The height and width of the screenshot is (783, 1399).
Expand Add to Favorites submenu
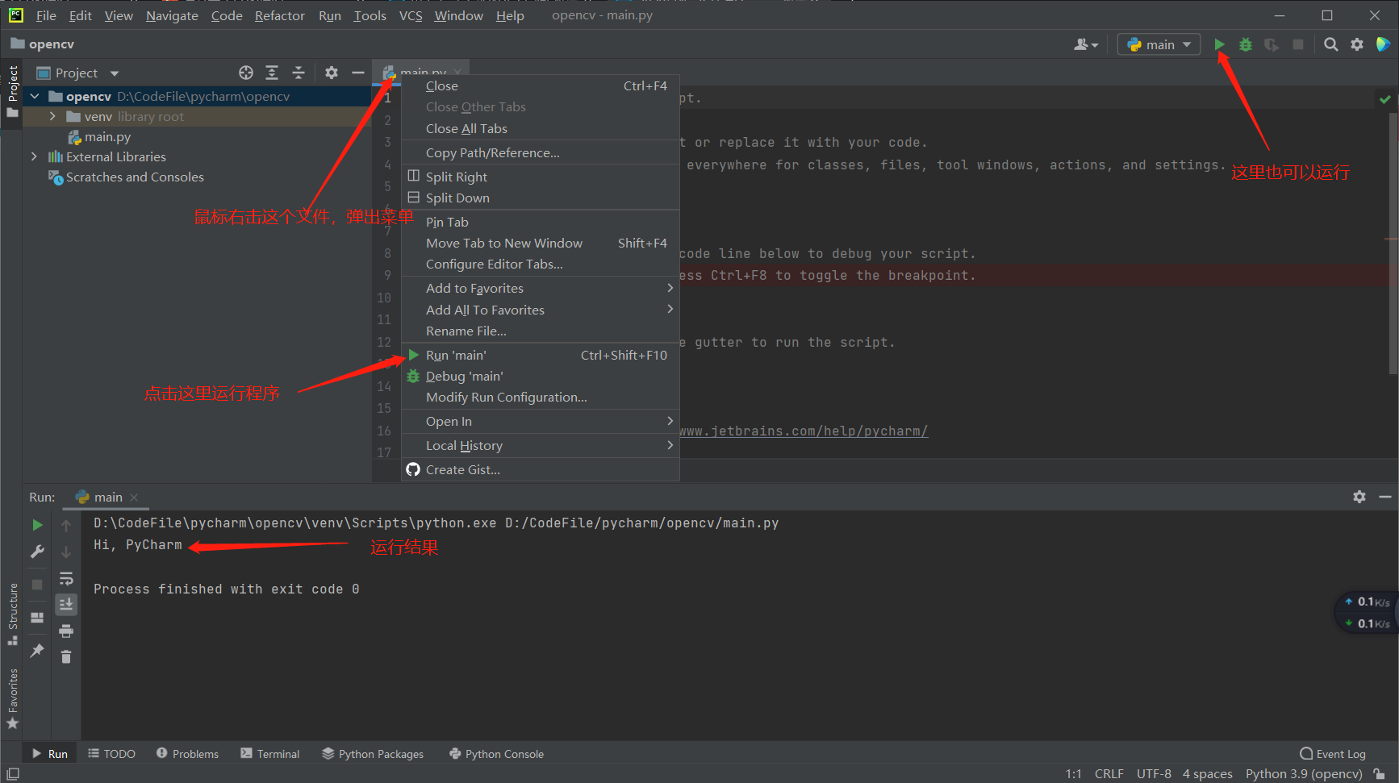(x=541, y=288)
